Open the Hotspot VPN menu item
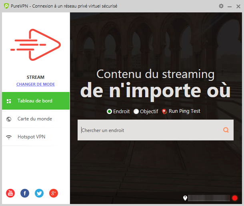 coord(36,137)
